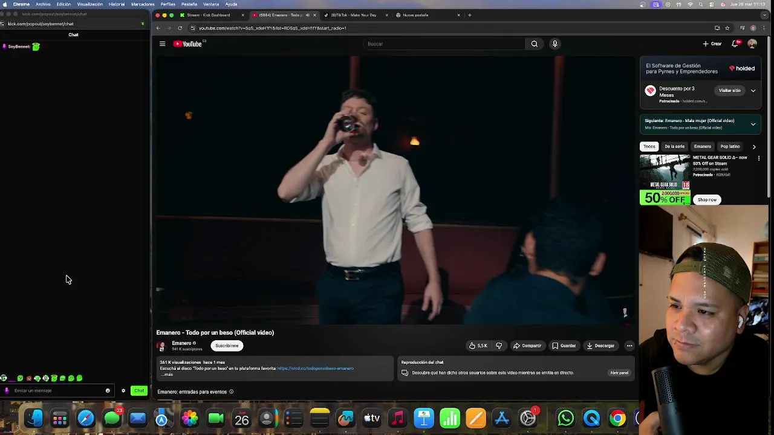774x435 pixels.
Task: Open the YouTube hamburger guide menu
Action: point(162,43)
